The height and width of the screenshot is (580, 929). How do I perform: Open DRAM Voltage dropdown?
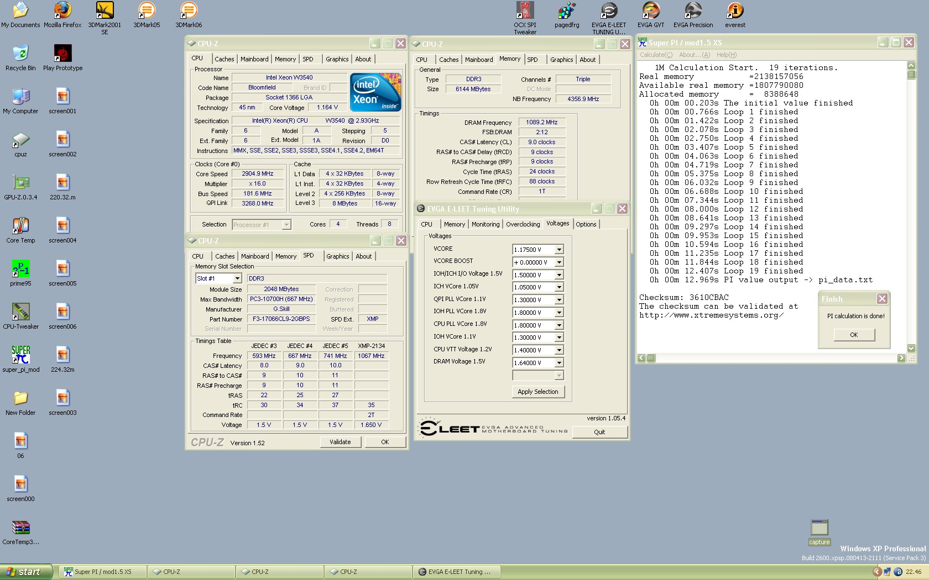pos(559,363)
